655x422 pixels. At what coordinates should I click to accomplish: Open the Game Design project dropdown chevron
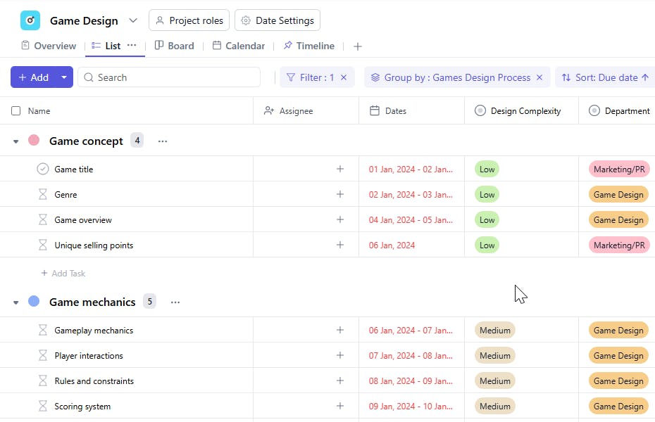[x=133, y=20]
